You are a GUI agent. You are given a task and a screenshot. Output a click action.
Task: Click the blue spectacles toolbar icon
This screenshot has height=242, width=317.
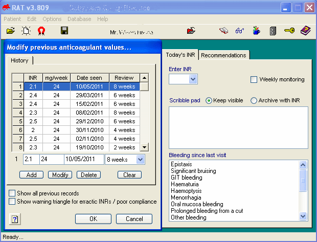coord(240,31)
